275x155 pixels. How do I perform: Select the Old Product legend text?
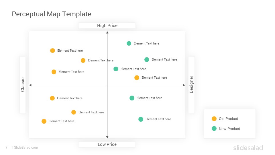click(228, 119)
